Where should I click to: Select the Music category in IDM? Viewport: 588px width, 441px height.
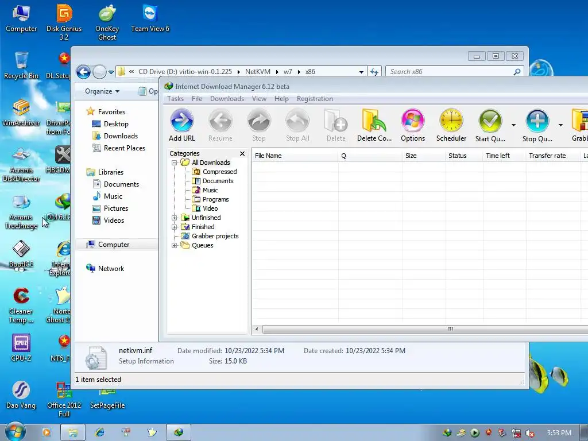click(210, 190)
